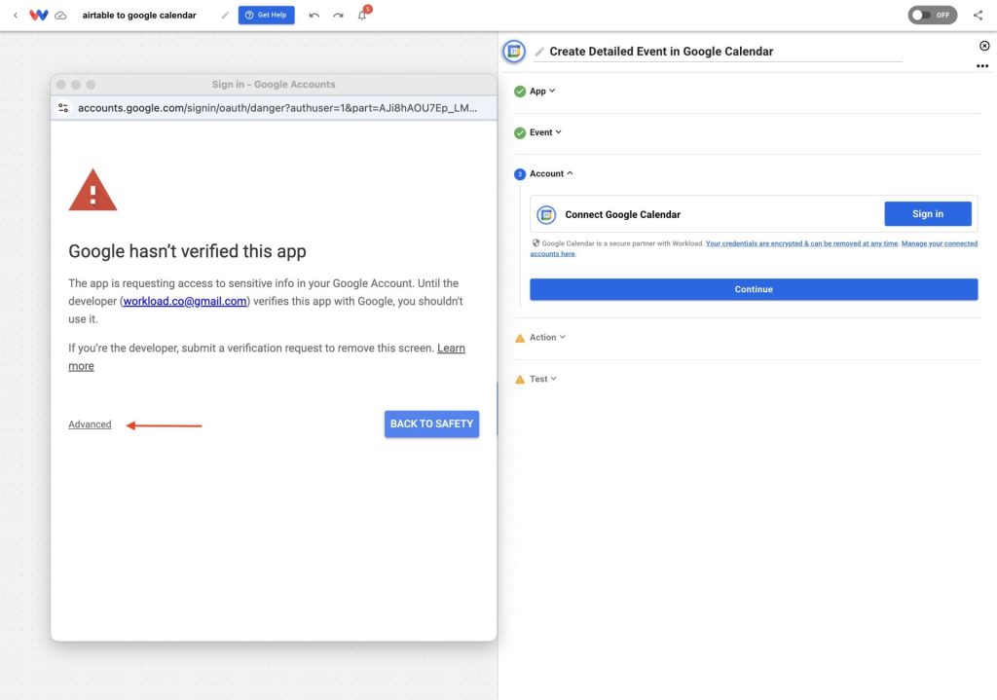
Task: Open the Workload logo home icon
Action: (38, 15)
